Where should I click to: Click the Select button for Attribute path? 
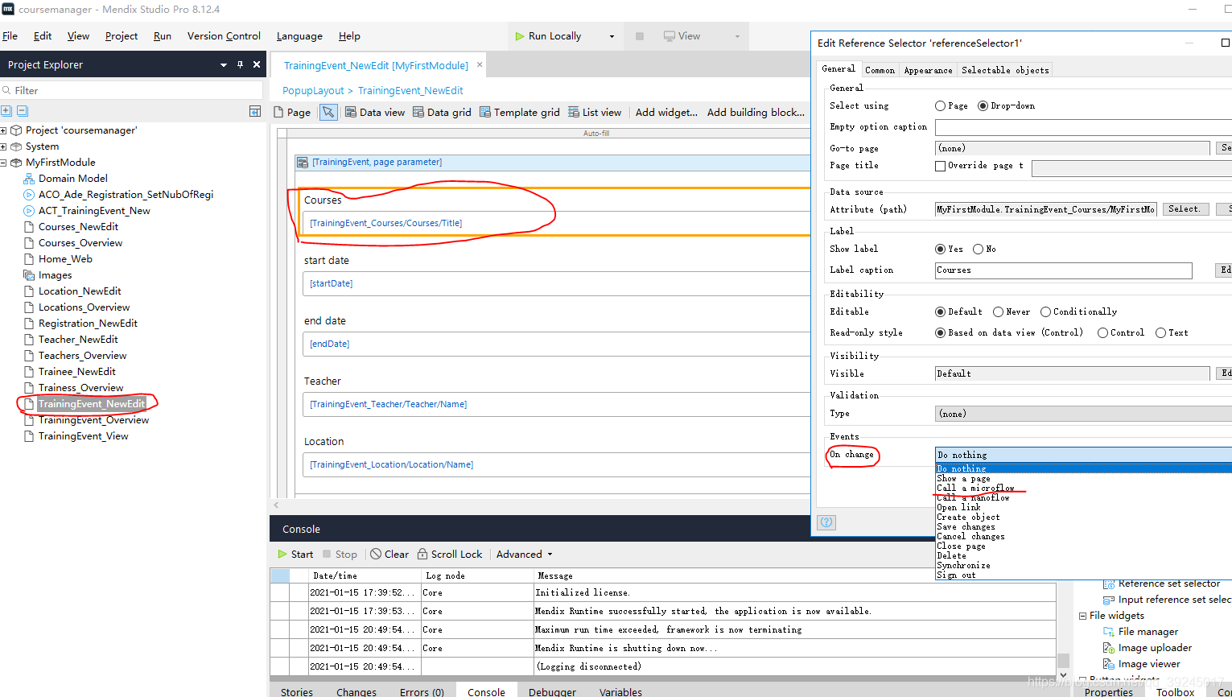tap(1184, 209)
